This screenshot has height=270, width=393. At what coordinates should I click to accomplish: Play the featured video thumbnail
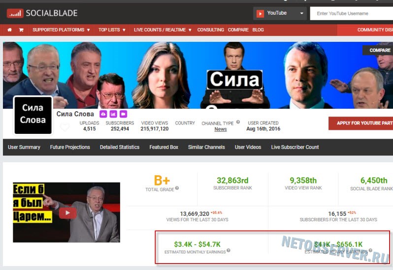(x=66, y=212)
